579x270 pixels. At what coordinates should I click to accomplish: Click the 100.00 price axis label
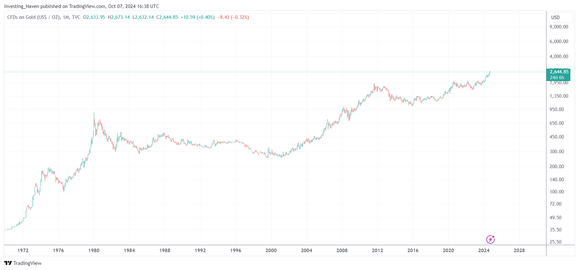(x=557, y=192)
